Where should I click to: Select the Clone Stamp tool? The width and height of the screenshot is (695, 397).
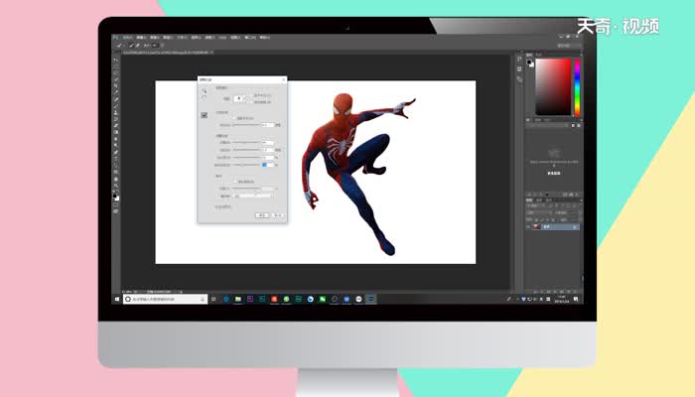pyautogui.click(x=116, y=112)
